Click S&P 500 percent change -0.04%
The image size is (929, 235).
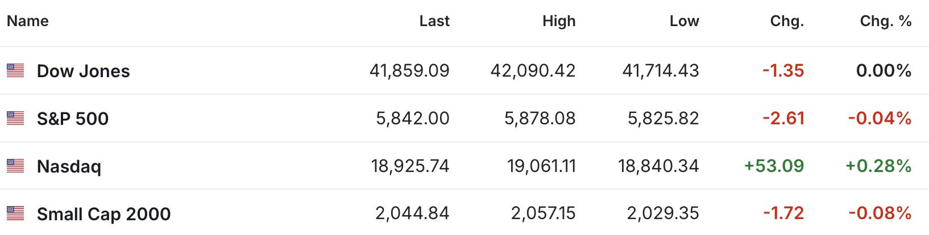coord(880,118)
